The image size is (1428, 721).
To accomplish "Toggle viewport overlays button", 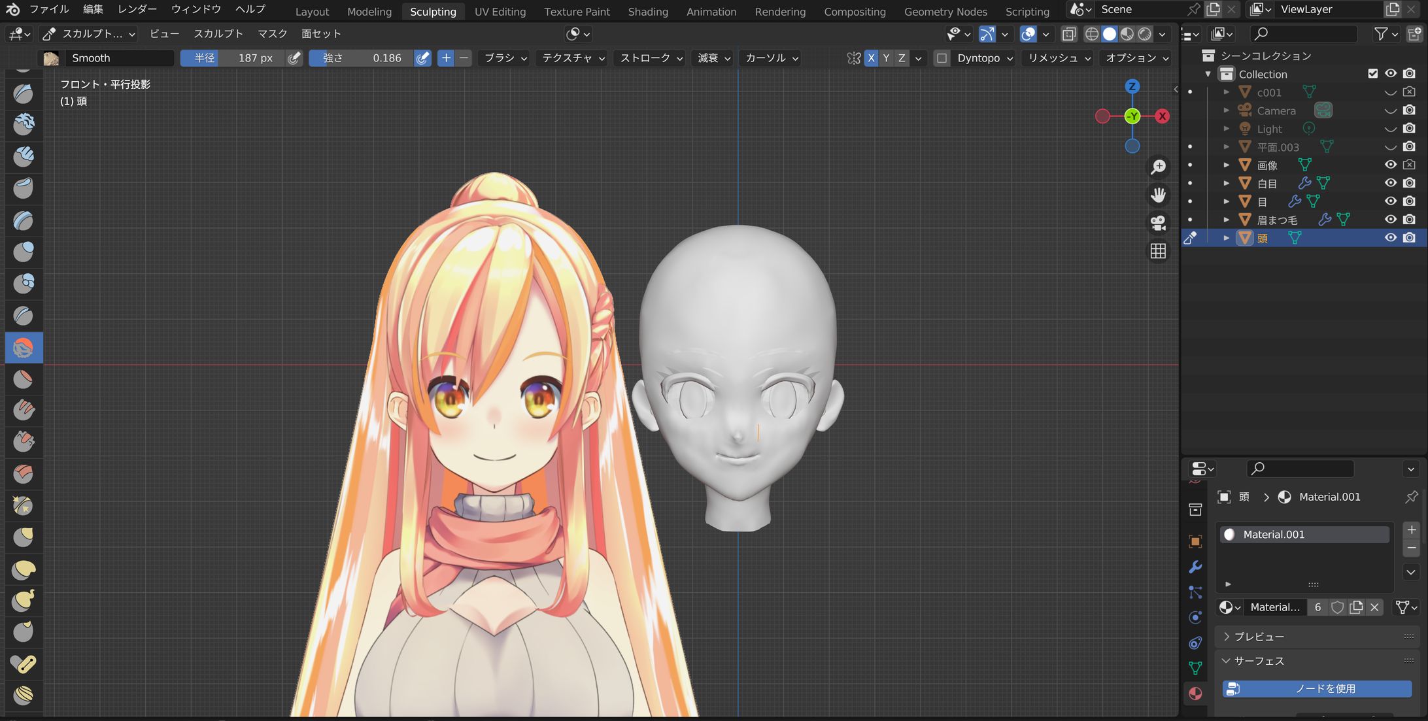I will [1028, 34].
